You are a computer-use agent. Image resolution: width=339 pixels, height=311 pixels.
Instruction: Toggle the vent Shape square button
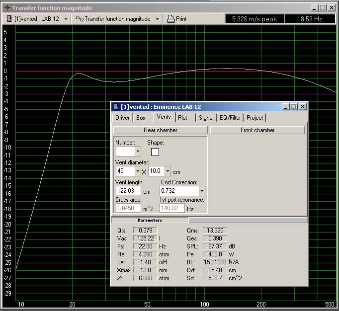tap(155, 152)
